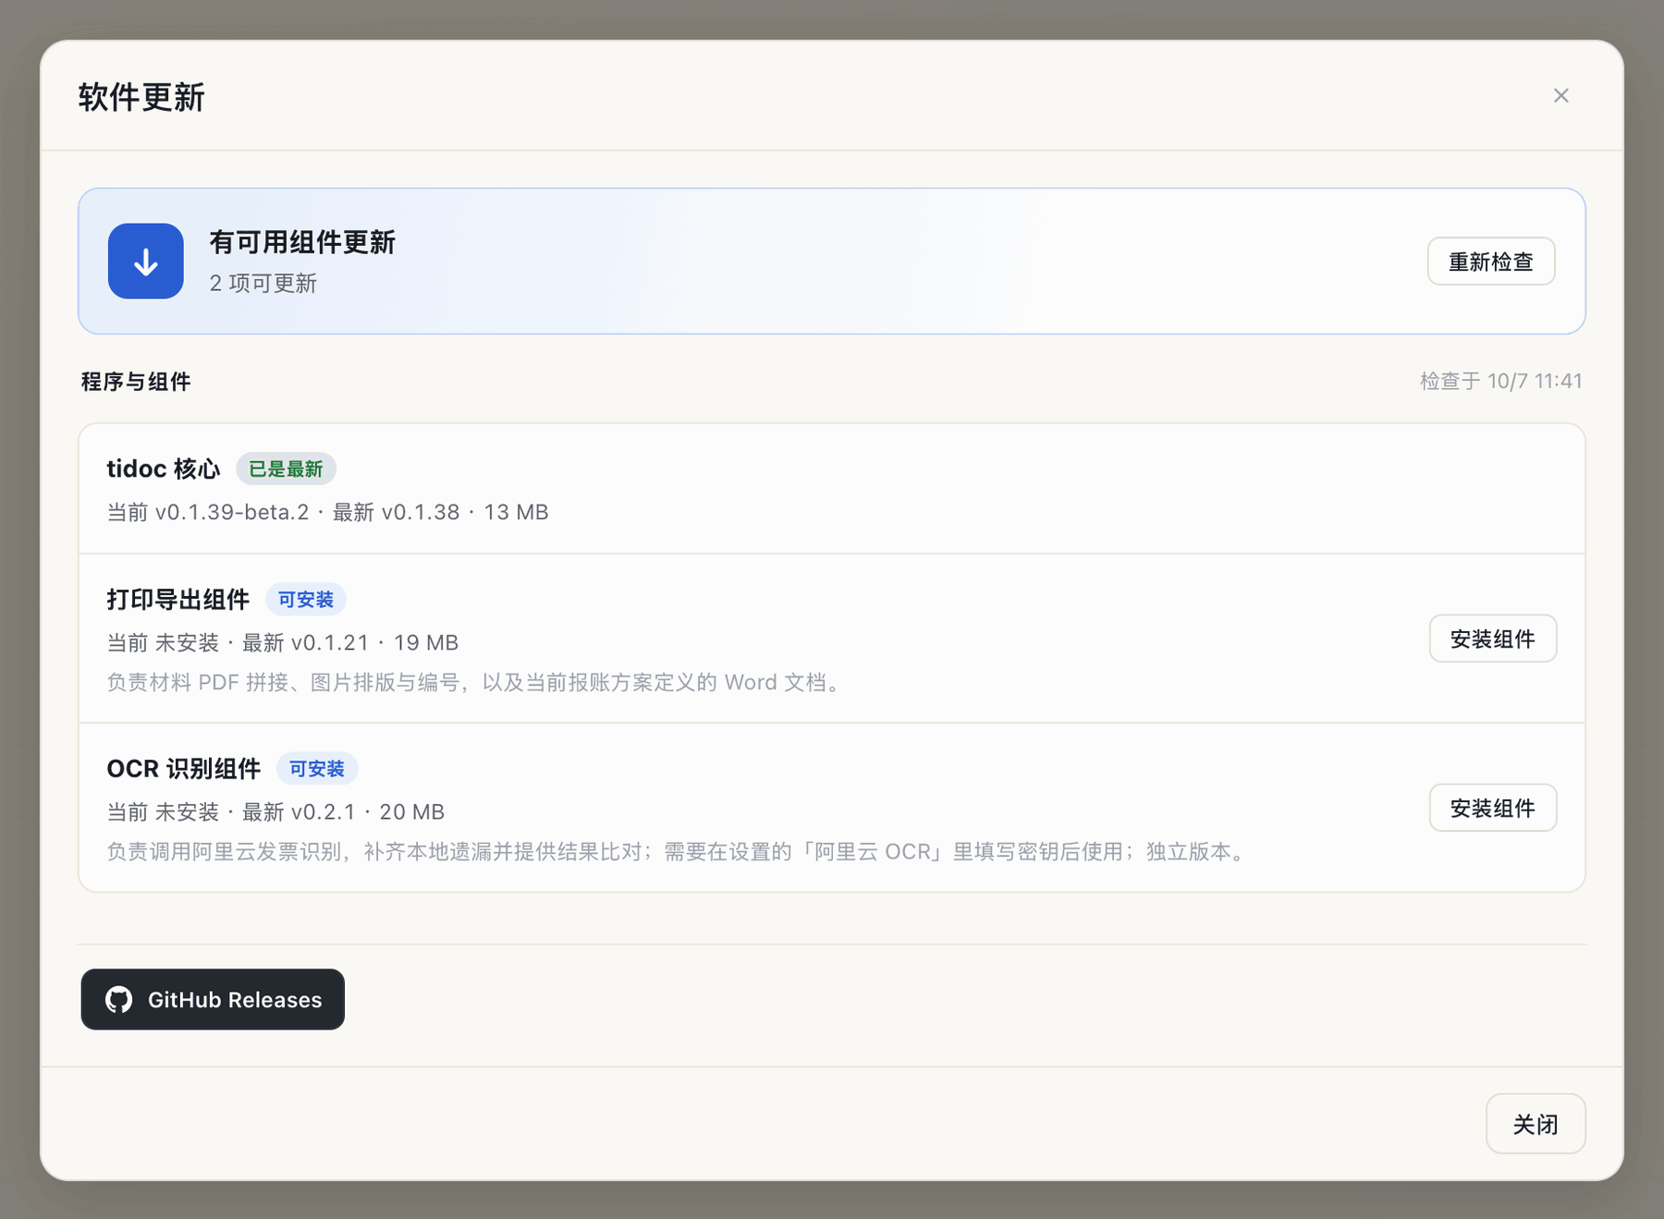Click the 可安装 badge beside OCR 识别组件

click(317, 769)
